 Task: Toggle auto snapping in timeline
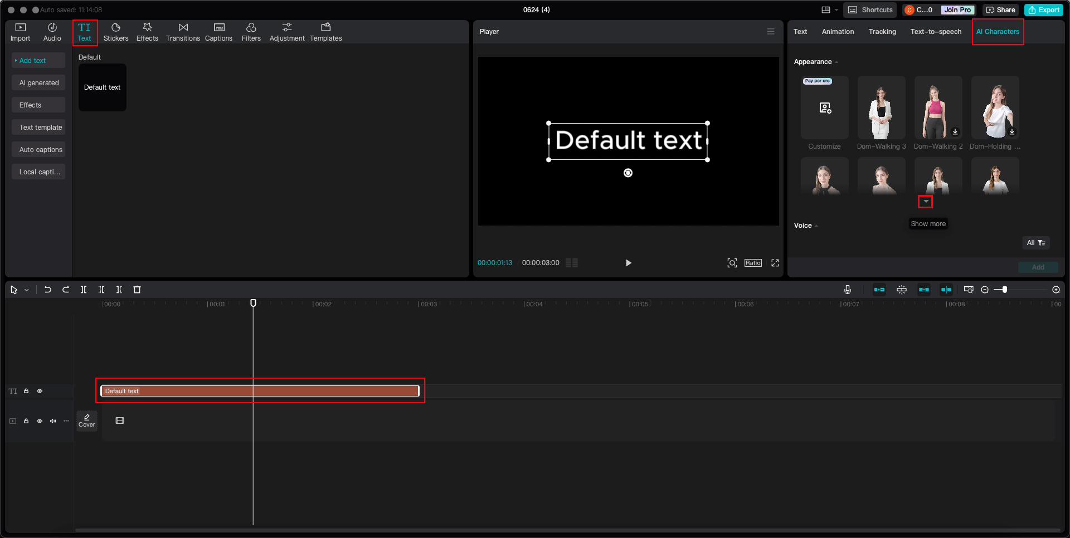pos(902,290)
